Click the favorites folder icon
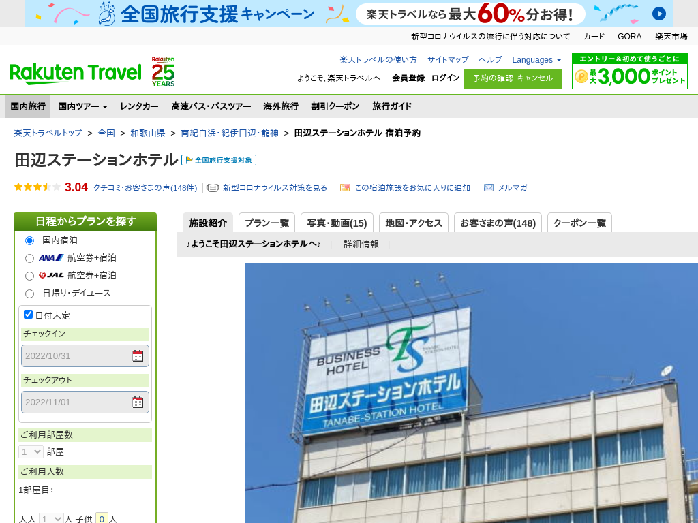This screenshot has width=698, height=523. [x=345, y=188]
